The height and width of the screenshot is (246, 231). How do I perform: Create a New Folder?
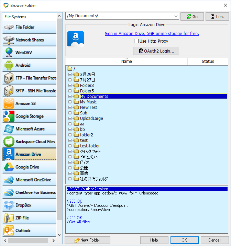click(87, 240)
